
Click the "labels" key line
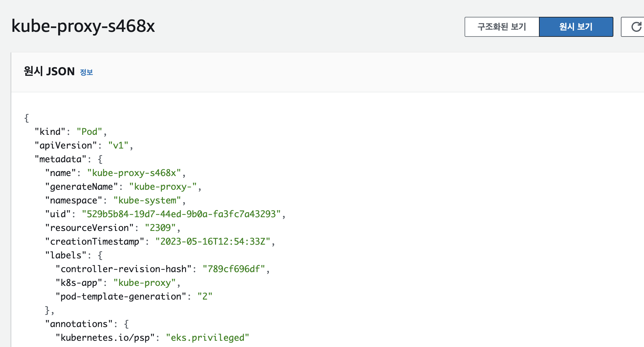tap(66, 255)
